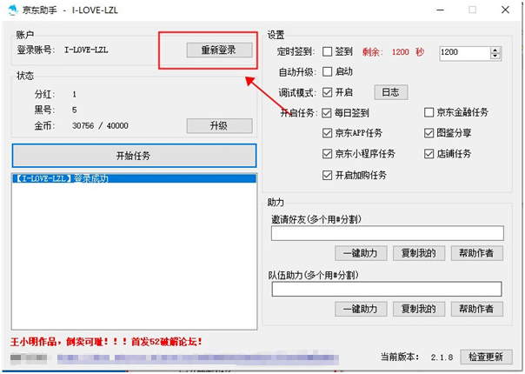The height and width of the screenshot is (374, 525).
Task: Decrease the sign-in interval with down arrow
Action: [x=495, y=56]
